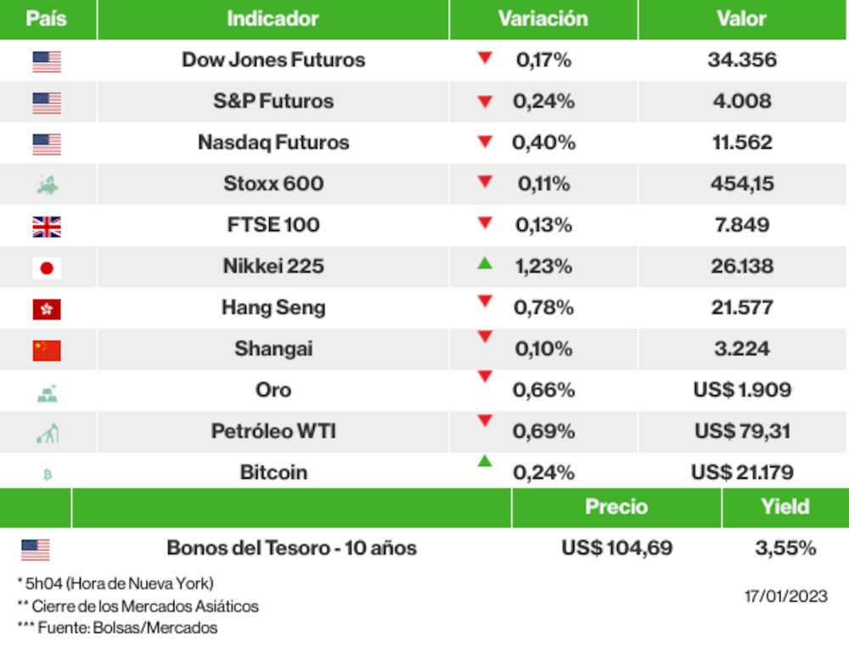Click the red down arrow for Nasdaq Futuros

(485, 141)
